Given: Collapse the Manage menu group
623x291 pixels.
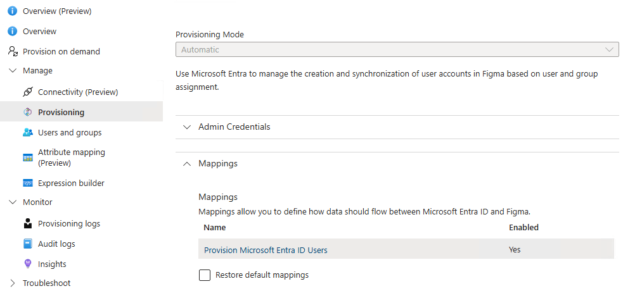Looking at the screenshot, I should tap(13, 71).
